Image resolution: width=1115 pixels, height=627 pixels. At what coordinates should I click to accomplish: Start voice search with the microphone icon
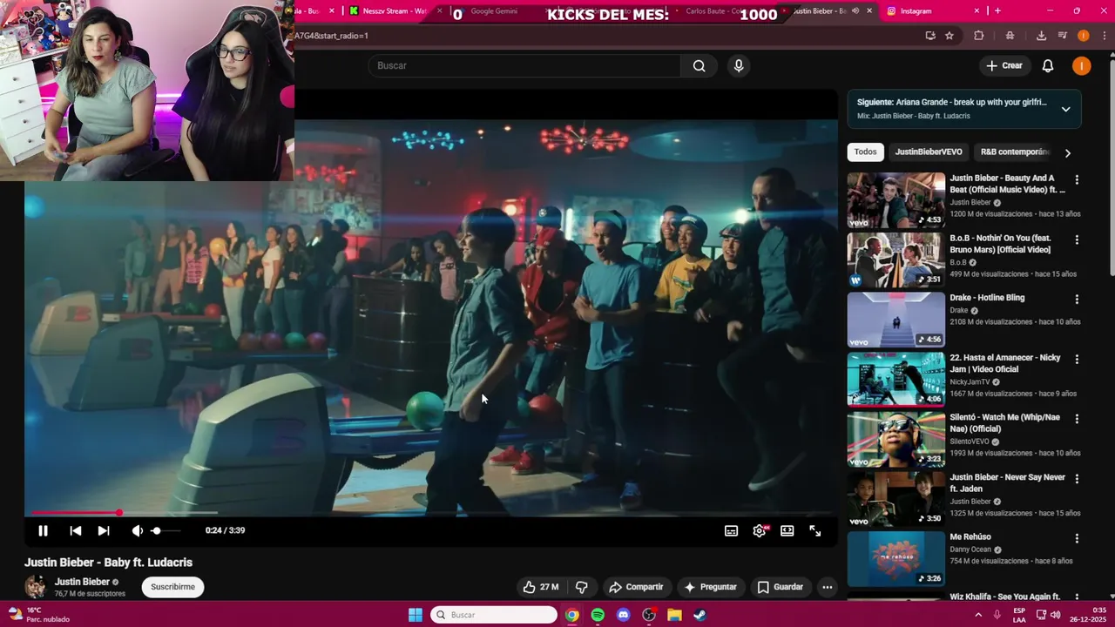tap(739, 65)
